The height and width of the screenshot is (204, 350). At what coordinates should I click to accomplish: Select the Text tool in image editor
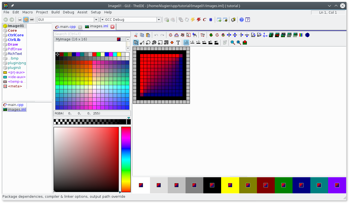[178, 43]
